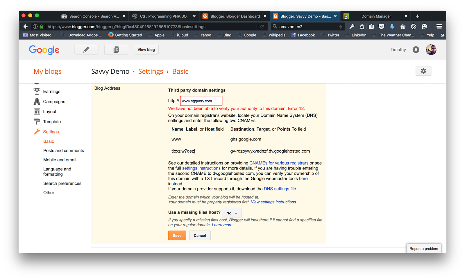Click the orange Settings wrench icon
Viewport: 465px width, 280px height.
[37, 131]
